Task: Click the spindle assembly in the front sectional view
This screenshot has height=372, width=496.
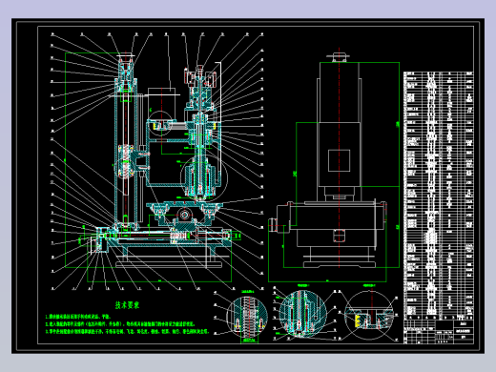Action: pos(199,134)
